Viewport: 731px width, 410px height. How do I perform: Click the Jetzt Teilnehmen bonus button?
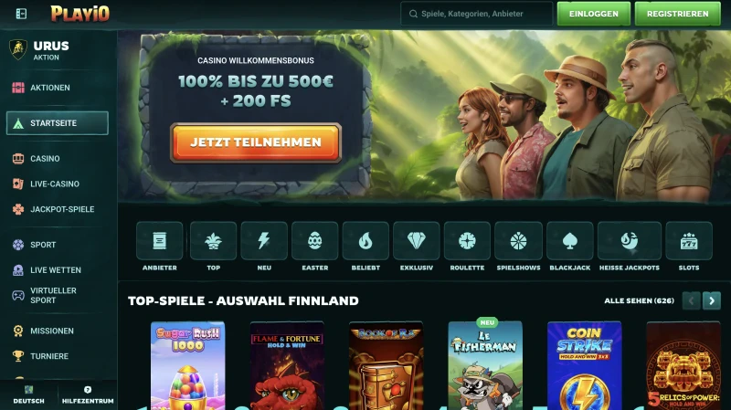256,142
